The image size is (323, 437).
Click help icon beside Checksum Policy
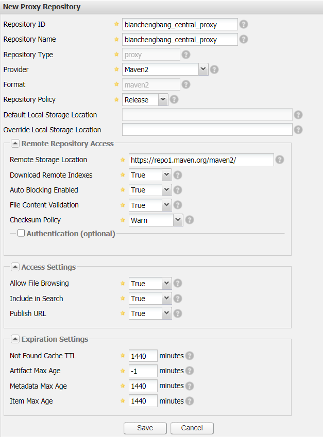190,220
